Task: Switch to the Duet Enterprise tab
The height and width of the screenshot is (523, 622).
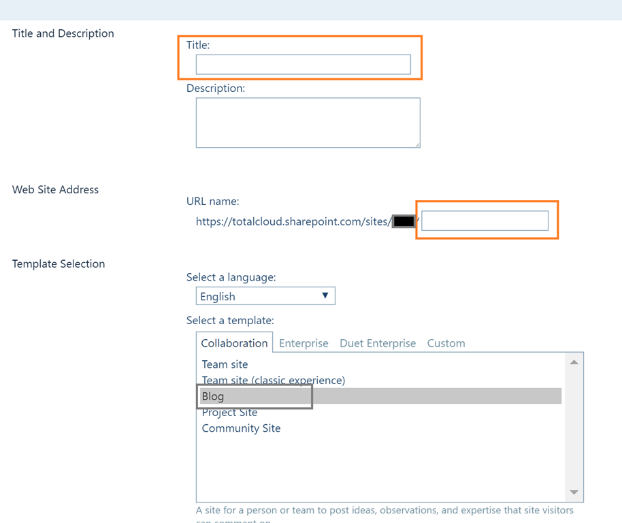Action: click(378, 343)
